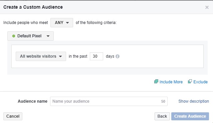213x123 pixels.
Task: Click the caret beside All website visitors
Action: (60, 56)
